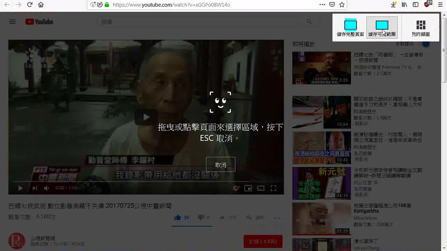Image resolution: width=447 pixels, height=251 pixels.
Task: Go to the browser home page
Action: tap(41, 5)
